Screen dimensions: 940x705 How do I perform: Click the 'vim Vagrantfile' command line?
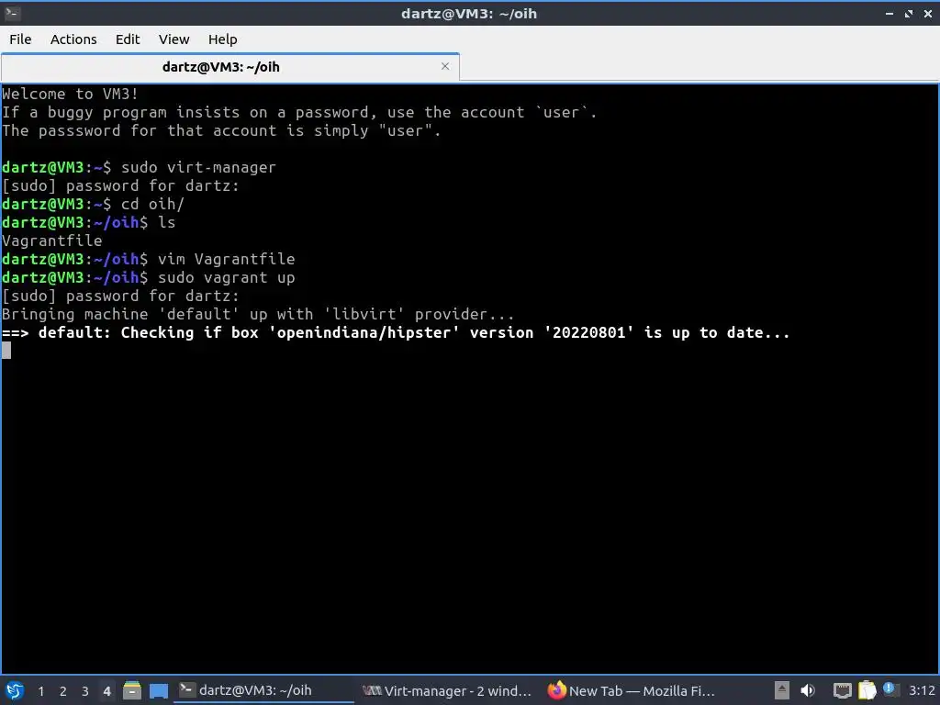point(227,259)
